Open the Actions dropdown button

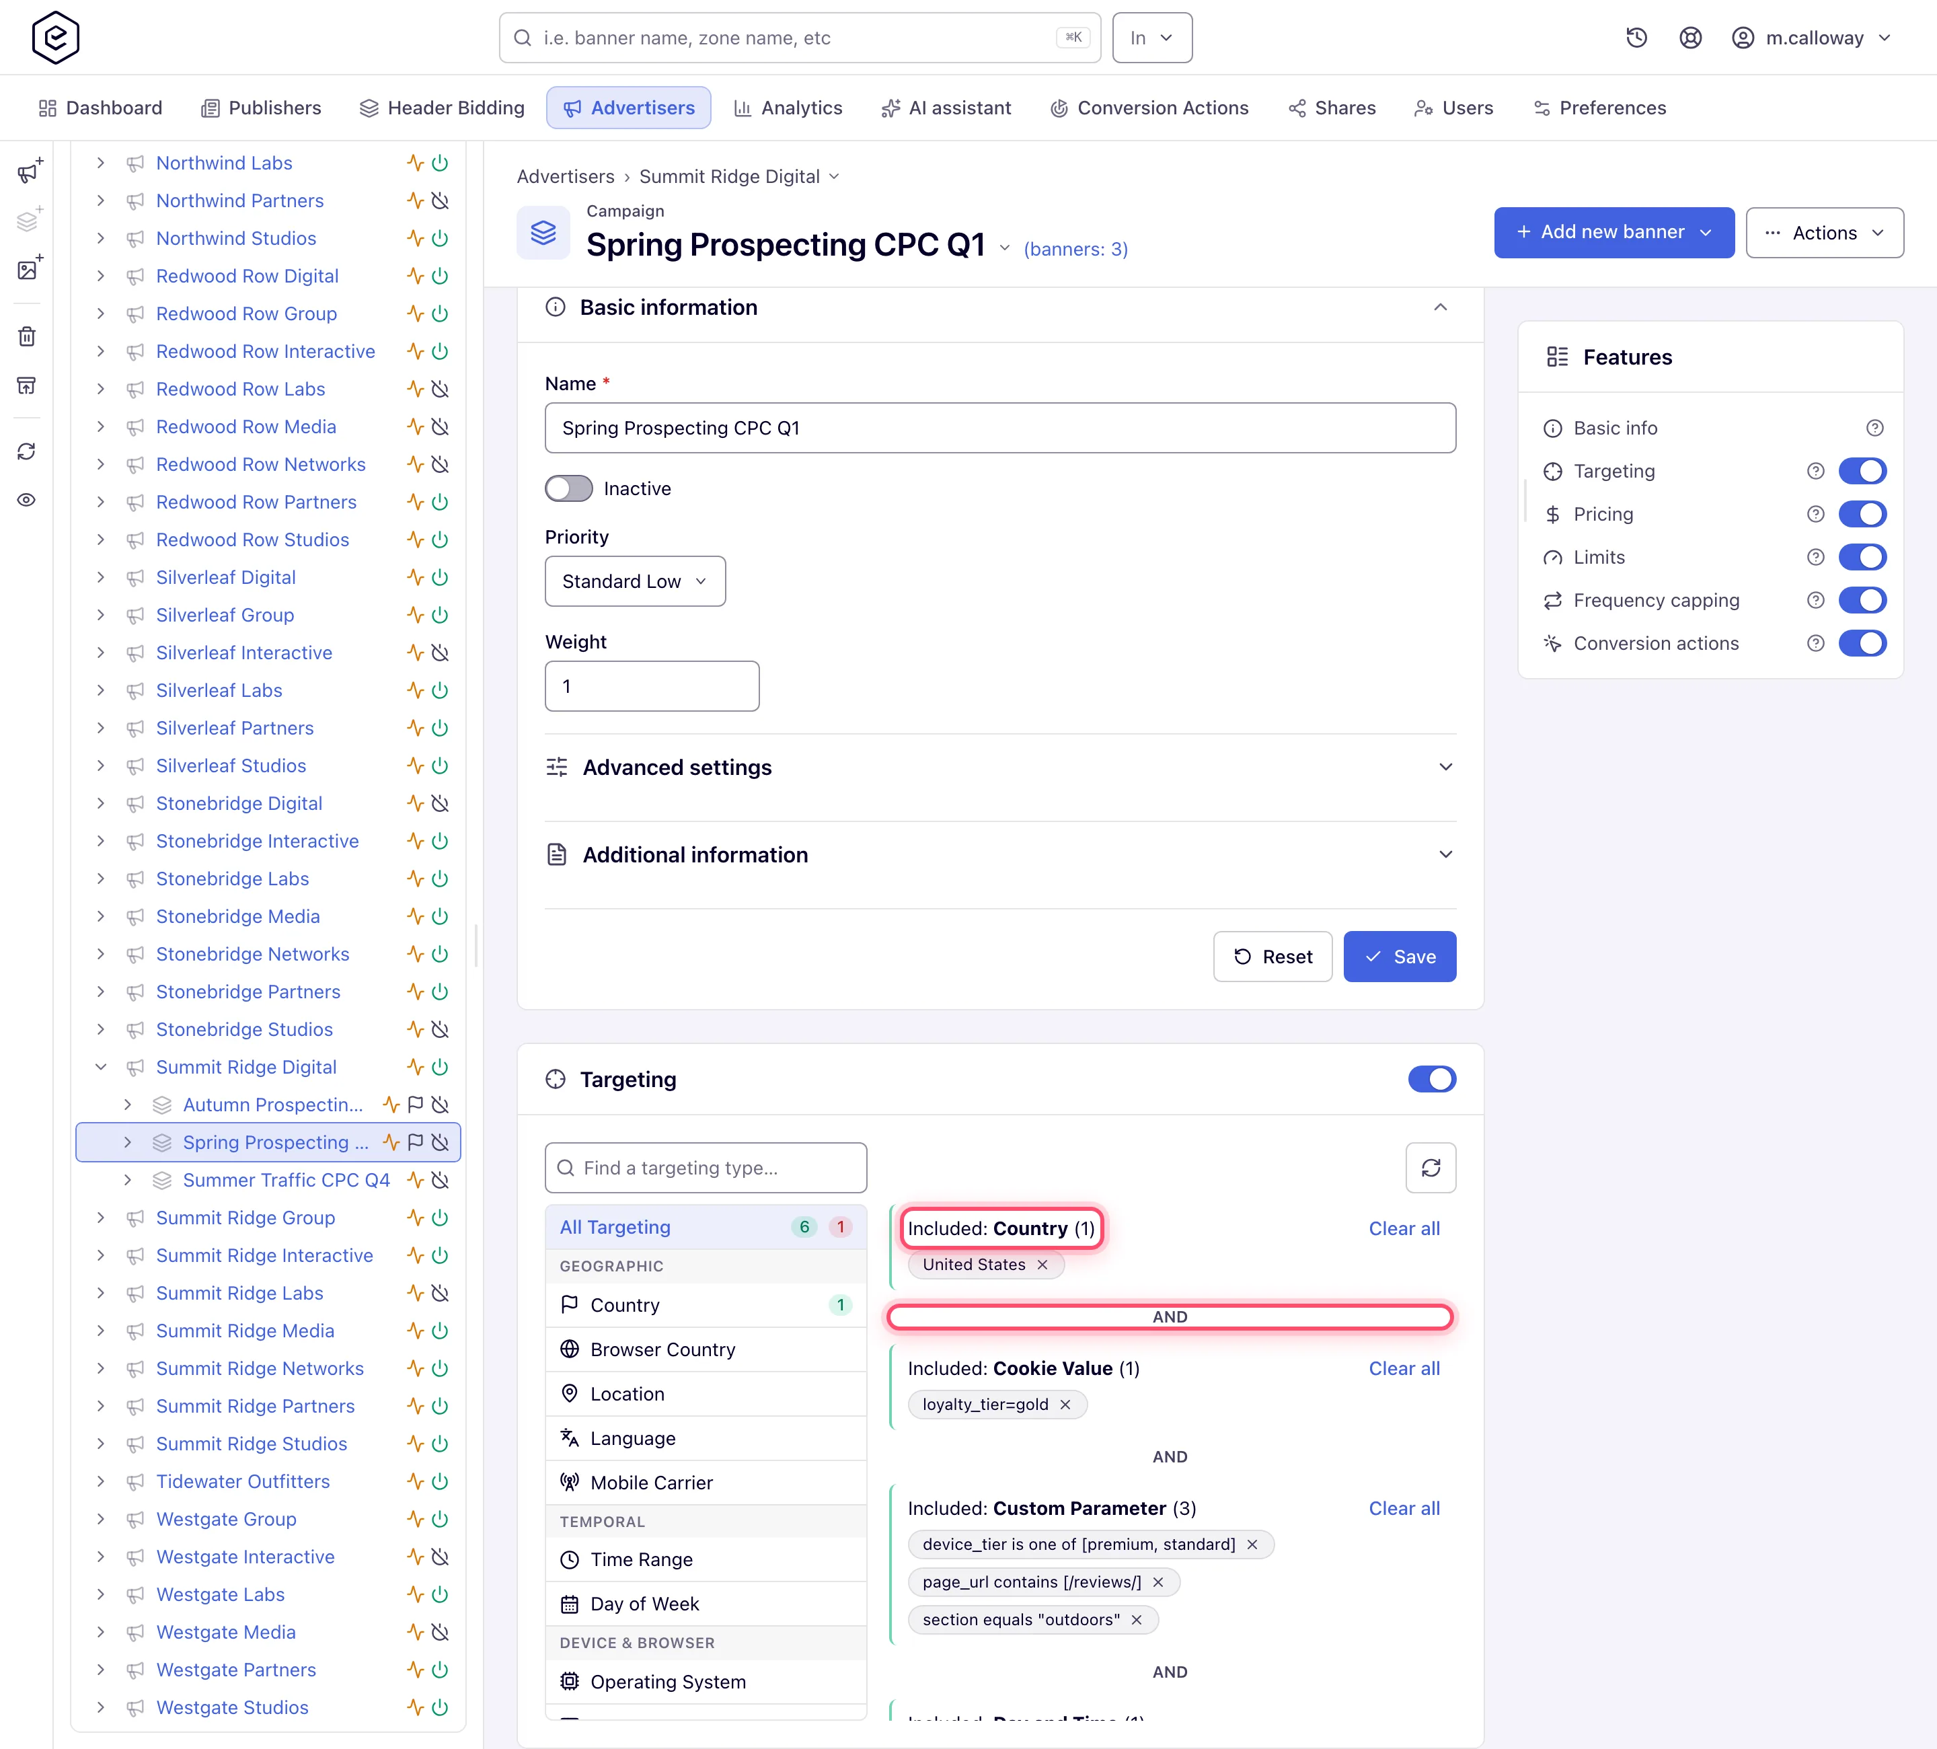tap(1825, 233)
